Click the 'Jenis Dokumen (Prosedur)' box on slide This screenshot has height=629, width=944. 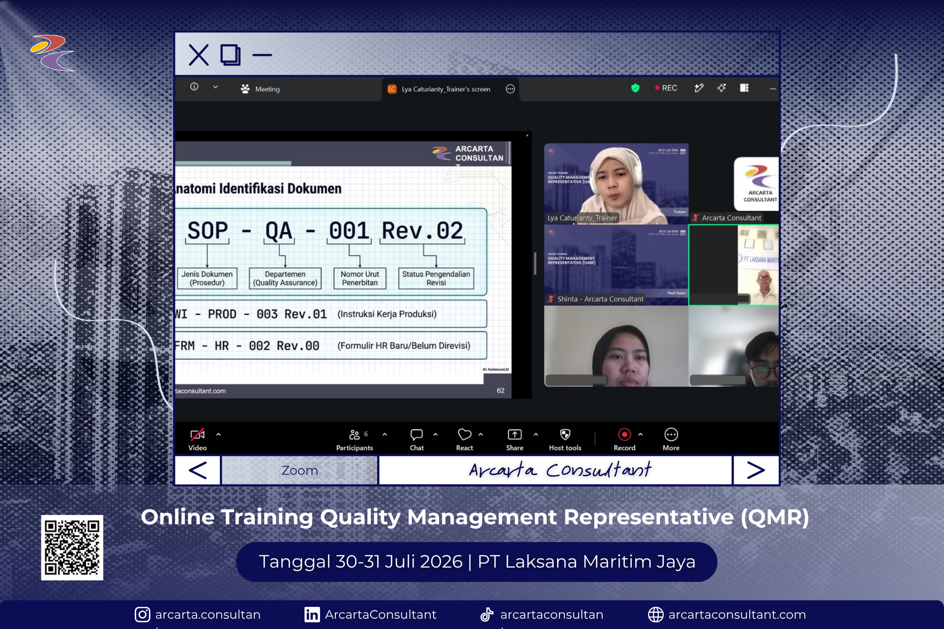click(207, 278)
